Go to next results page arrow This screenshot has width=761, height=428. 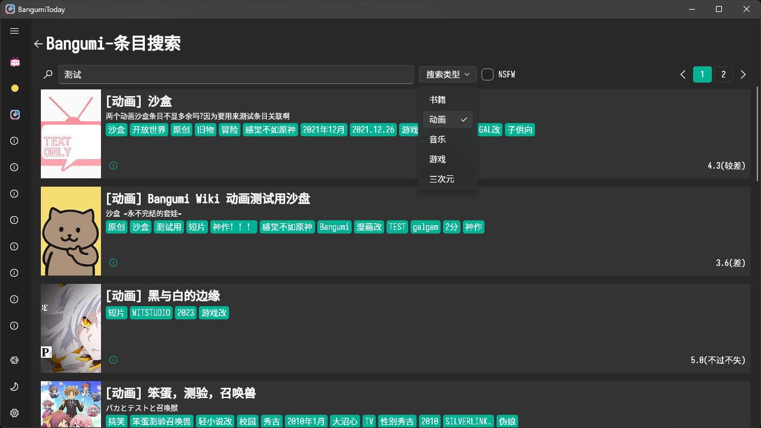point(744,74)
